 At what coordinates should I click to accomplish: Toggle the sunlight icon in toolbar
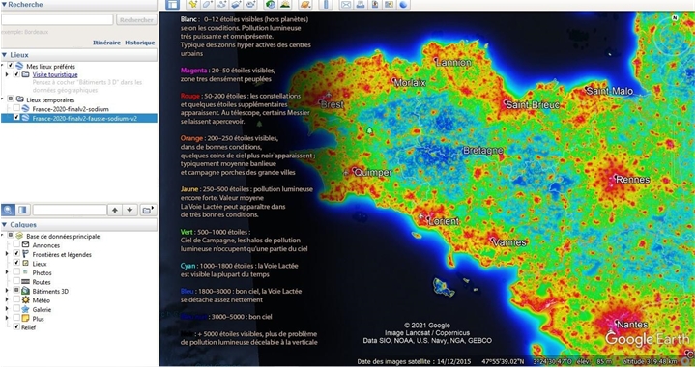tap(284, 5)
